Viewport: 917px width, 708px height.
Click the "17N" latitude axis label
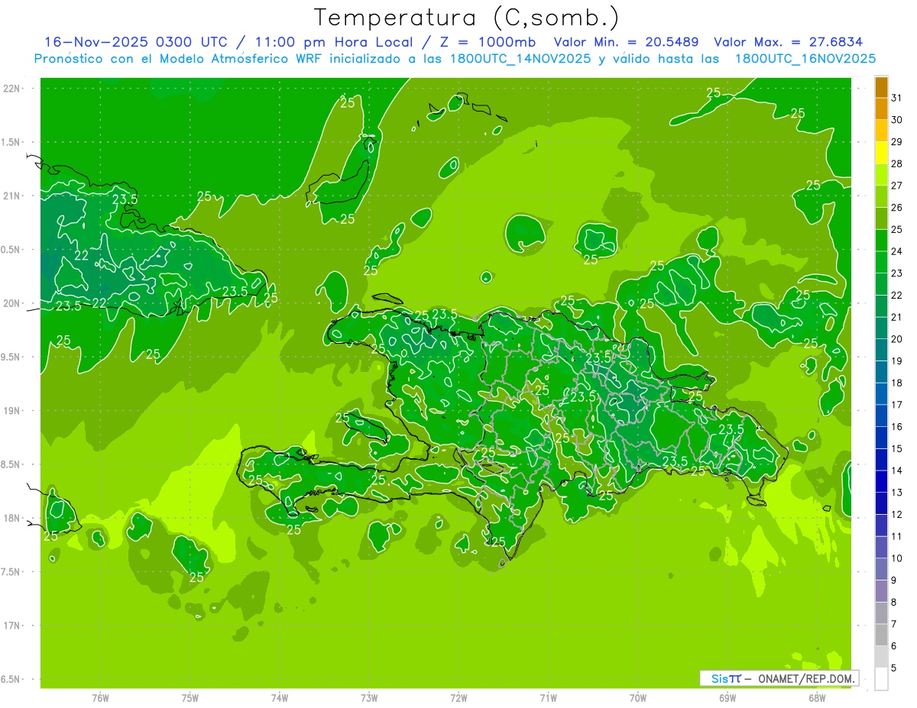pyautogui.click(x=13, y=626)
